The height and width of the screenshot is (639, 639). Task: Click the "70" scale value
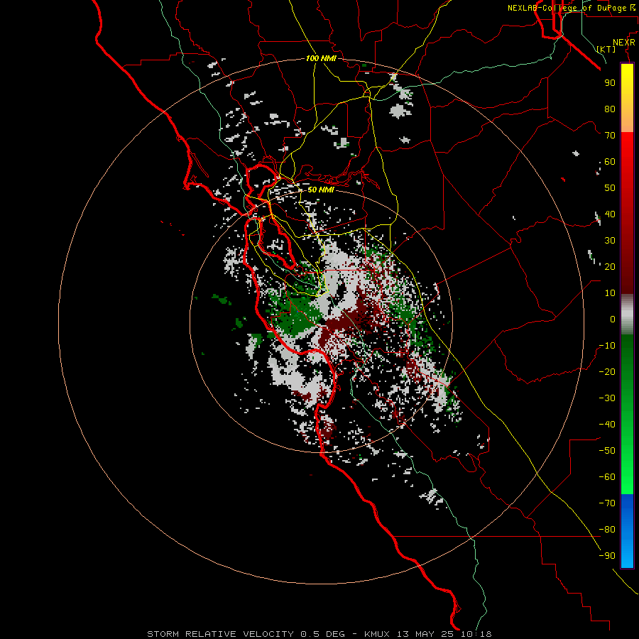610,136
